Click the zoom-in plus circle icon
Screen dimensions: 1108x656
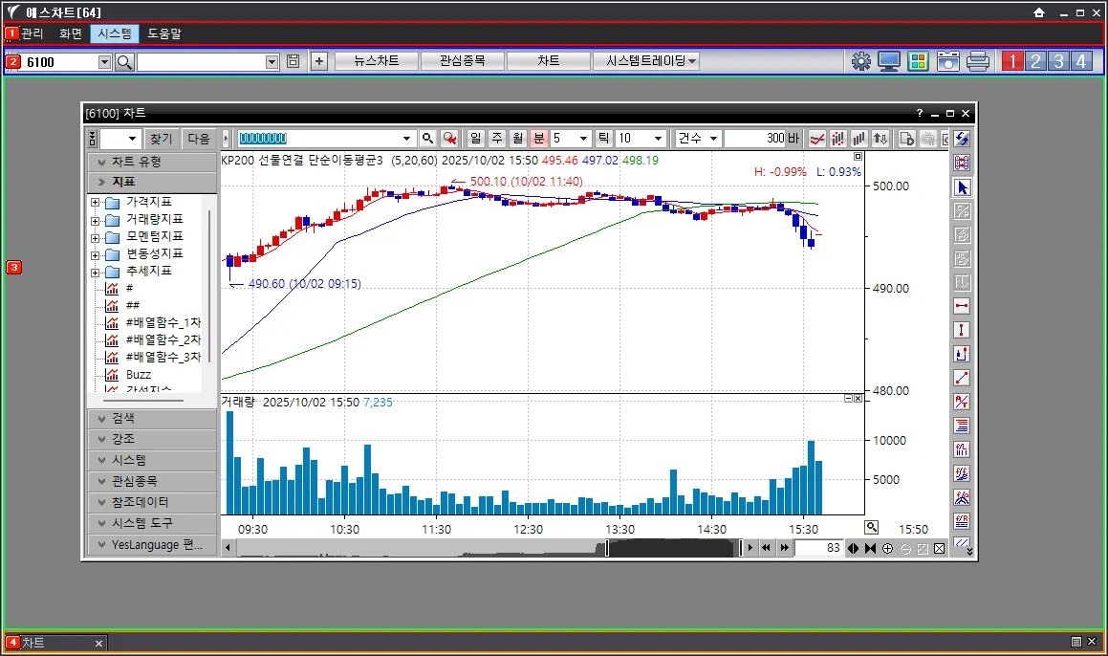888,549
